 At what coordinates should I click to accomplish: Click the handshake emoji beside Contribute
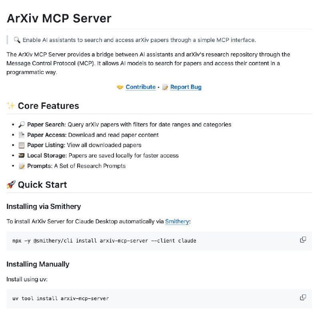(x=120, y=87)
